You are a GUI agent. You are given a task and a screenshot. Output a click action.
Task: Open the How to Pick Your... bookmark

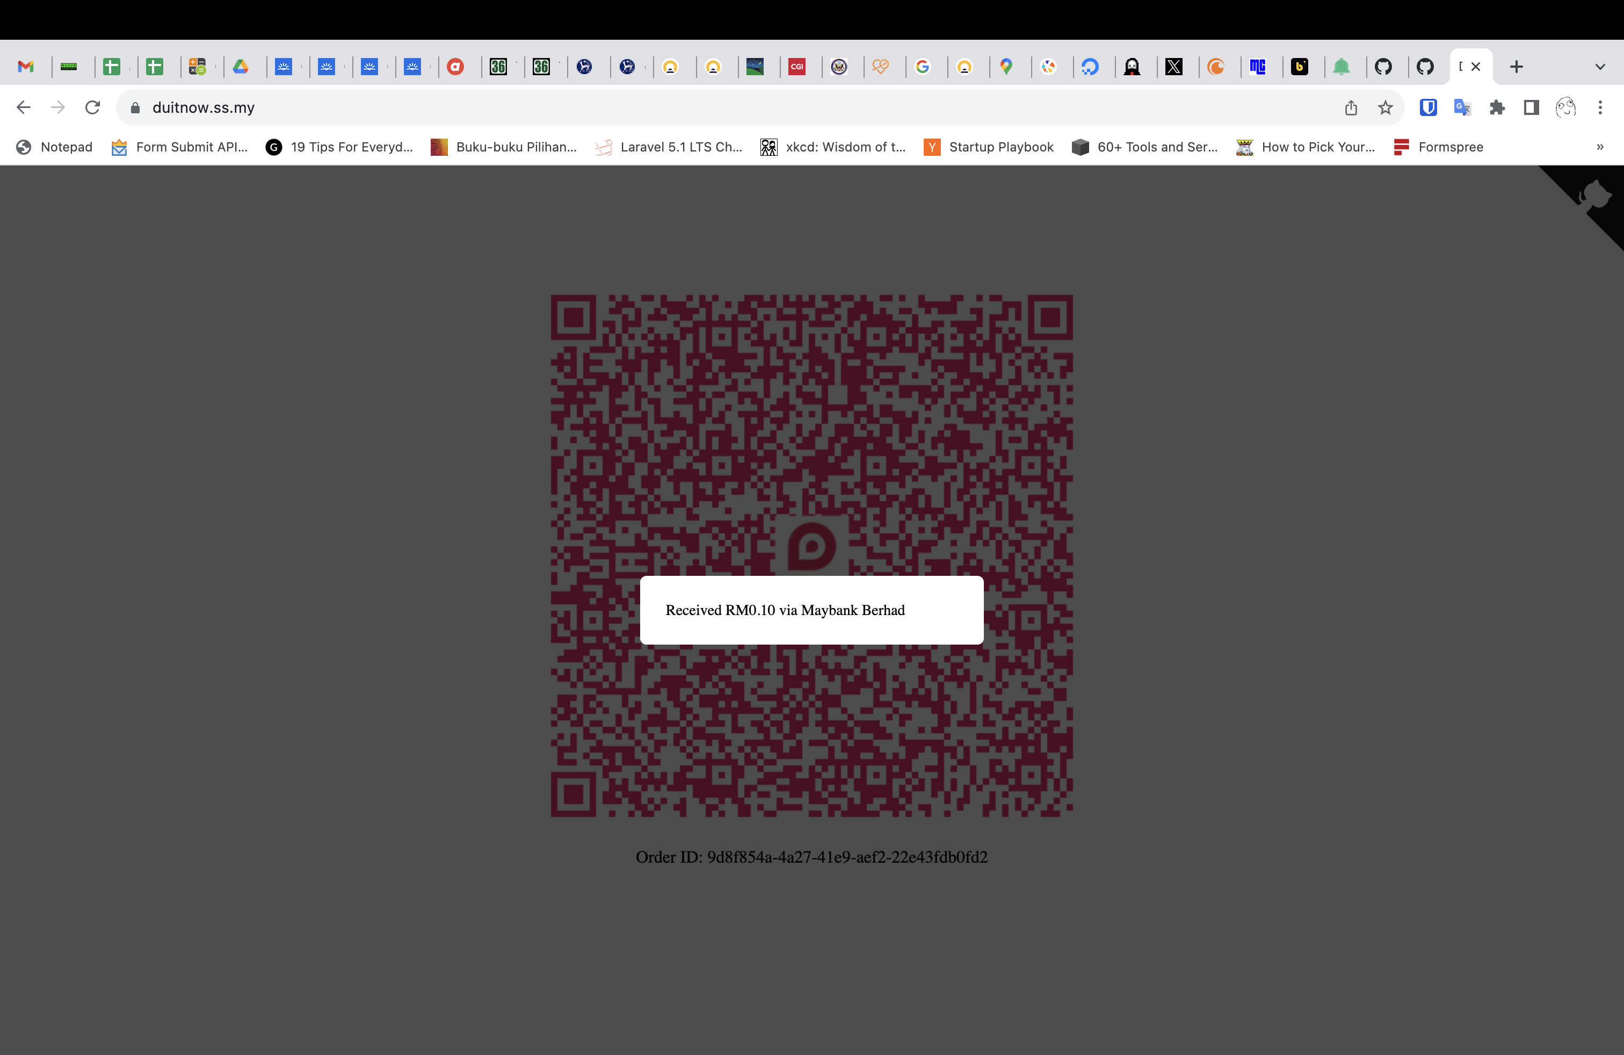pyautogui.click(x=1306, y=147)
